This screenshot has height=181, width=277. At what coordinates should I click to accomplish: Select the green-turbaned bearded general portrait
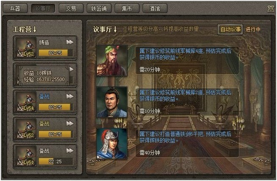click(112, 61)
